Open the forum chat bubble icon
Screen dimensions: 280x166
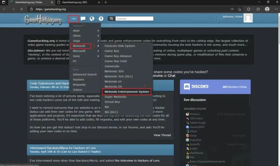[83, 19]
